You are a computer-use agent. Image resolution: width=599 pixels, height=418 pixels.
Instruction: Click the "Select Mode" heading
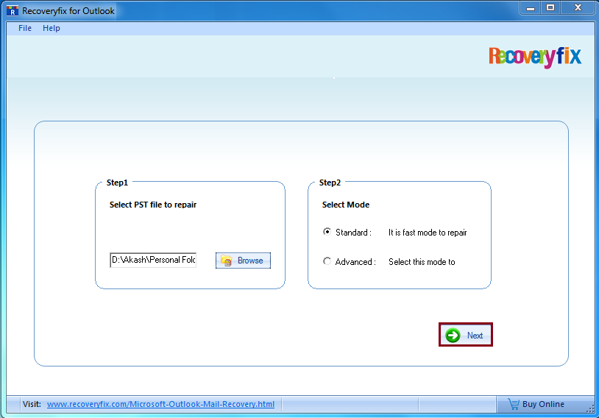tap(346, 205)
